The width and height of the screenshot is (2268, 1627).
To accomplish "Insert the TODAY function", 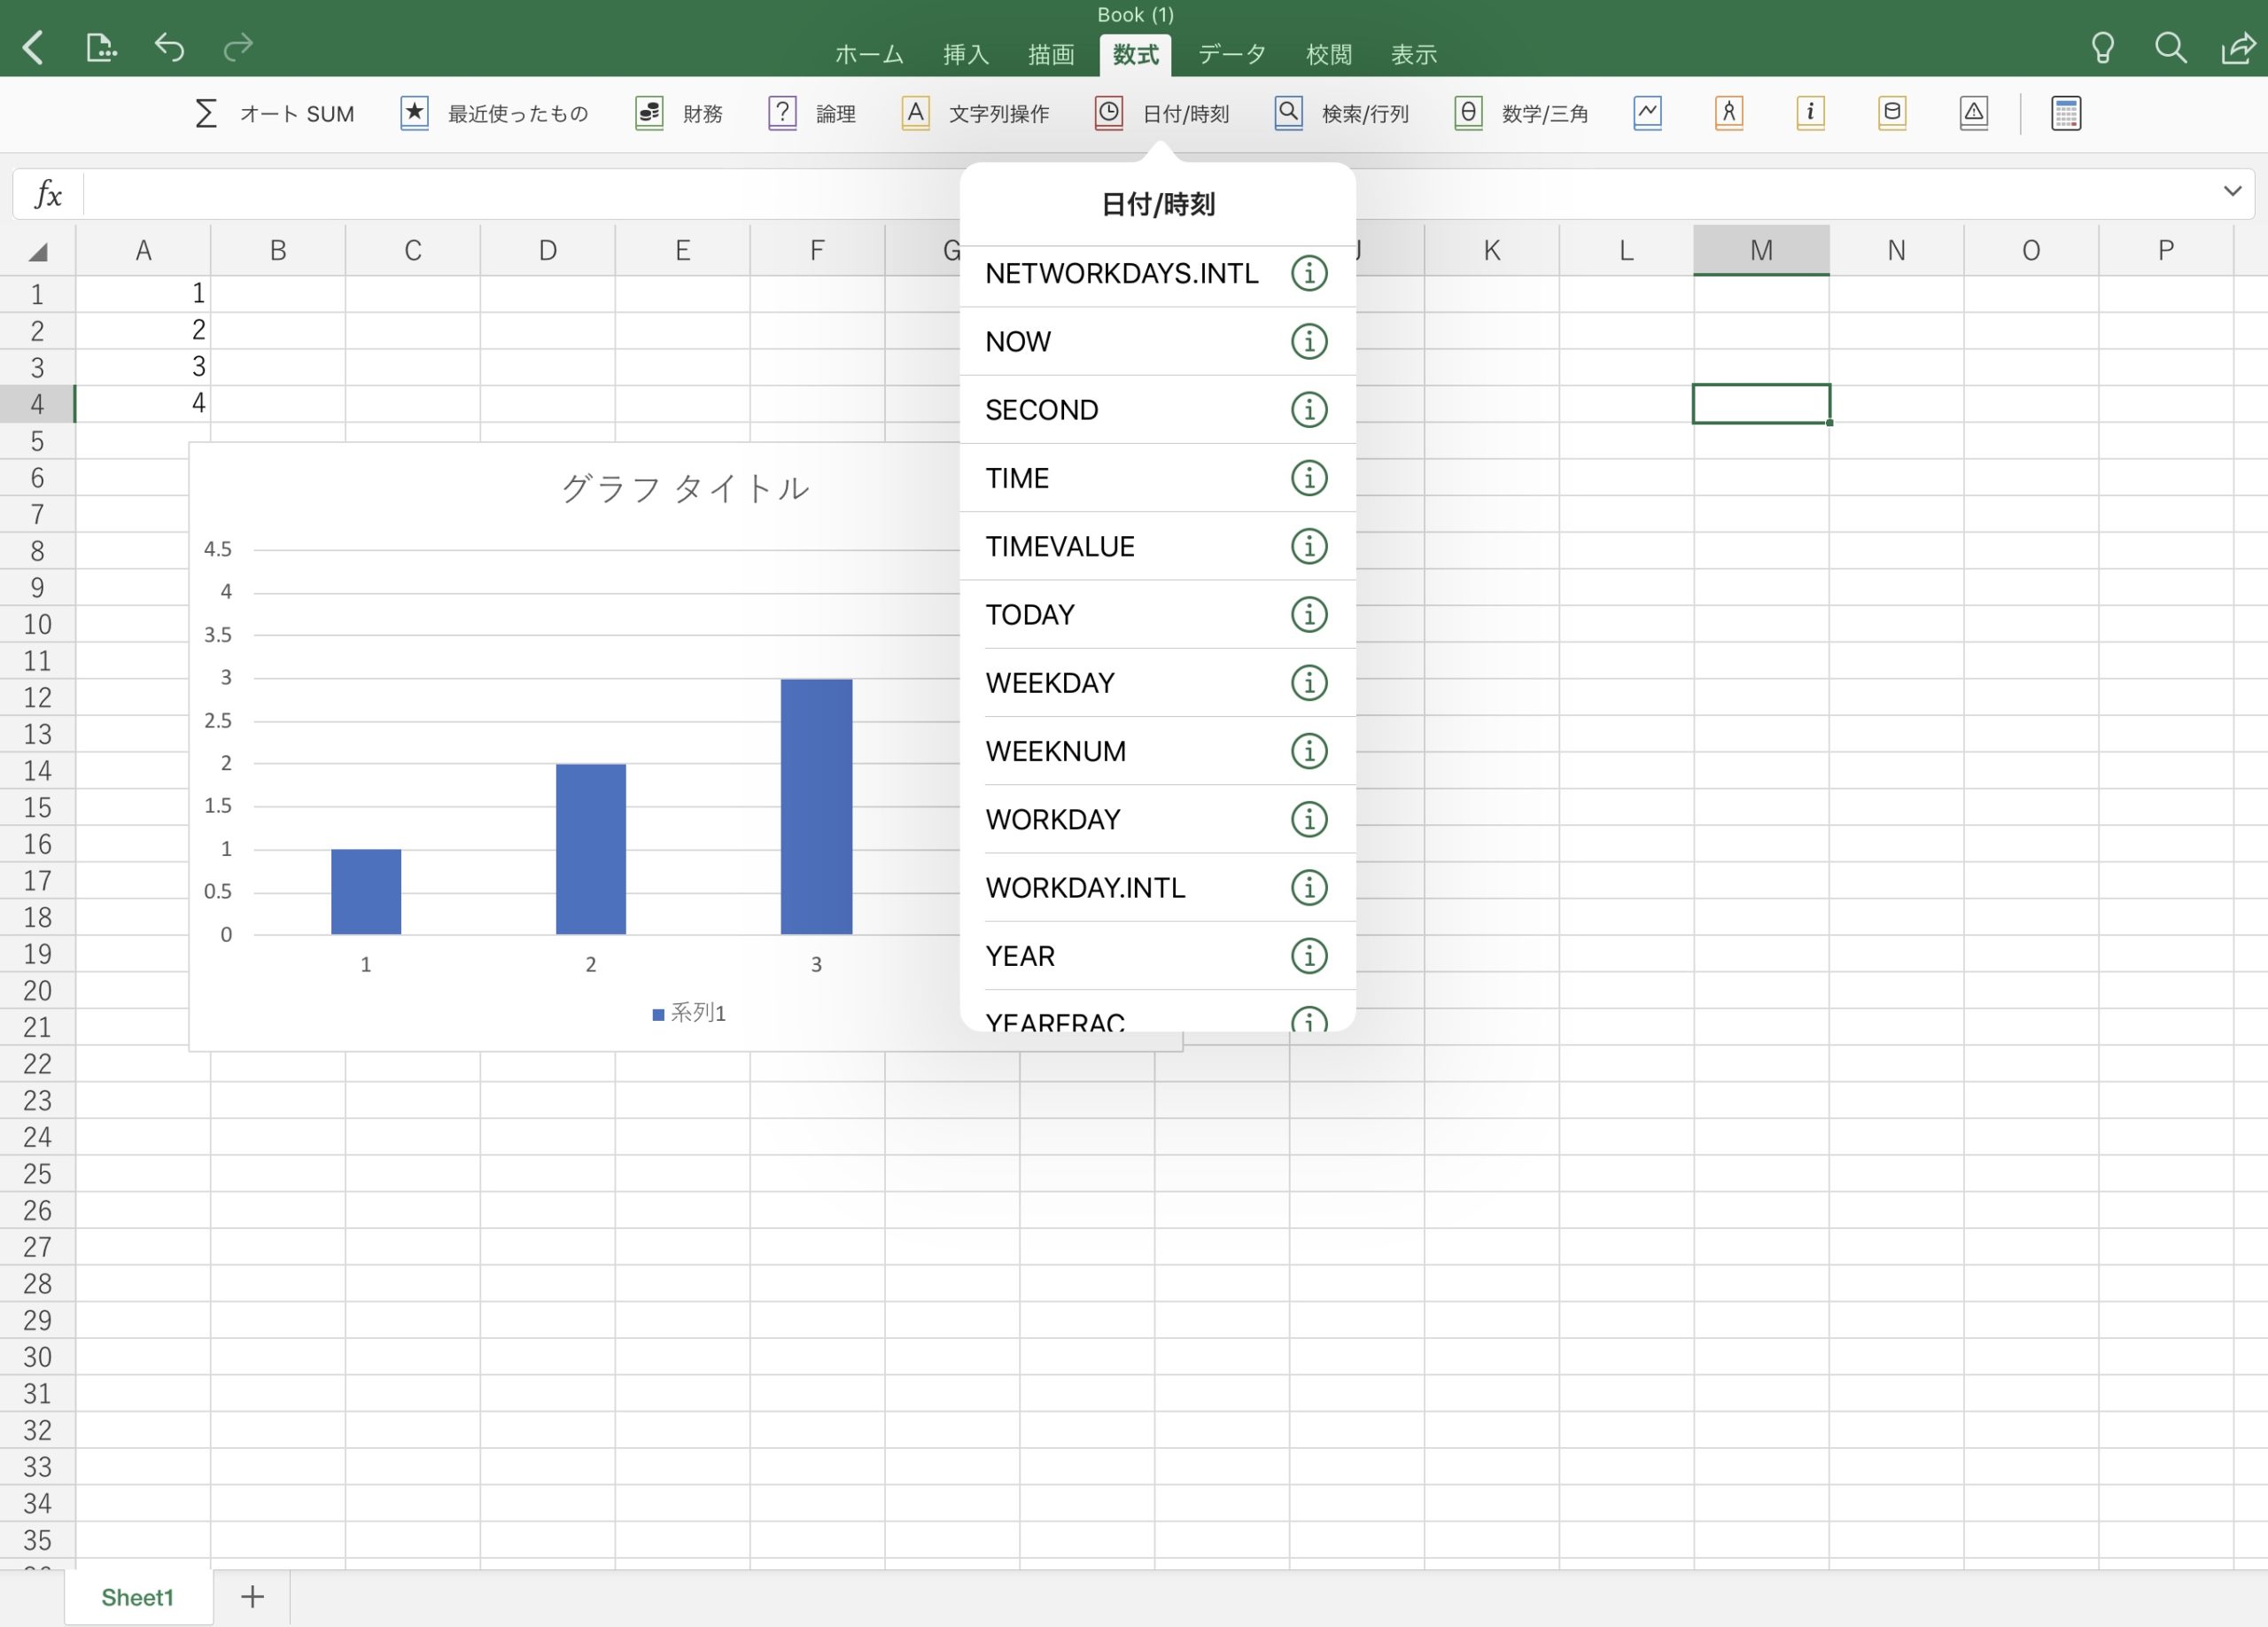I will pyautogui.click(x=1030, y=614).
